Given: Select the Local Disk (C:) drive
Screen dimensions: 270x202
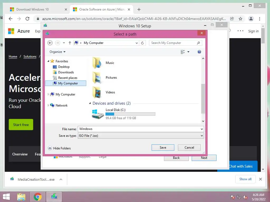Looking at the screenshot, I should pos(123,114).
